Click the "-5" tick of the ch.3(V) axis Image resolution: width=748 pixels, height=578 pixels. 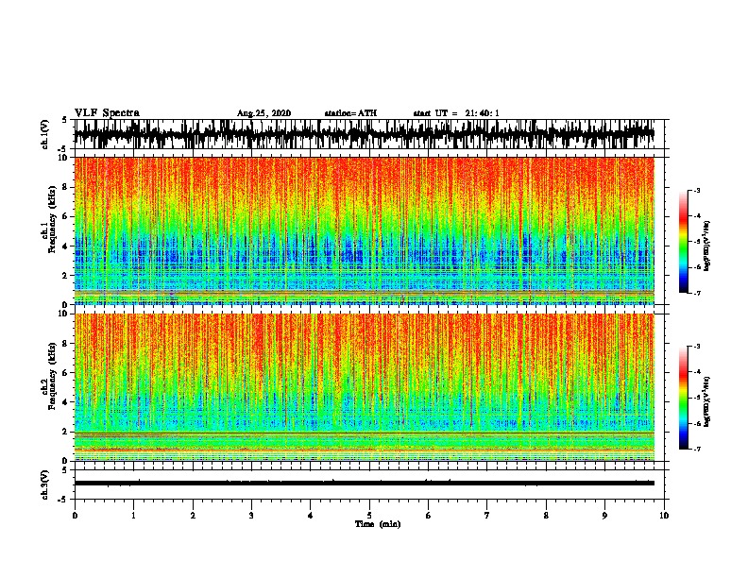(63, 500)
